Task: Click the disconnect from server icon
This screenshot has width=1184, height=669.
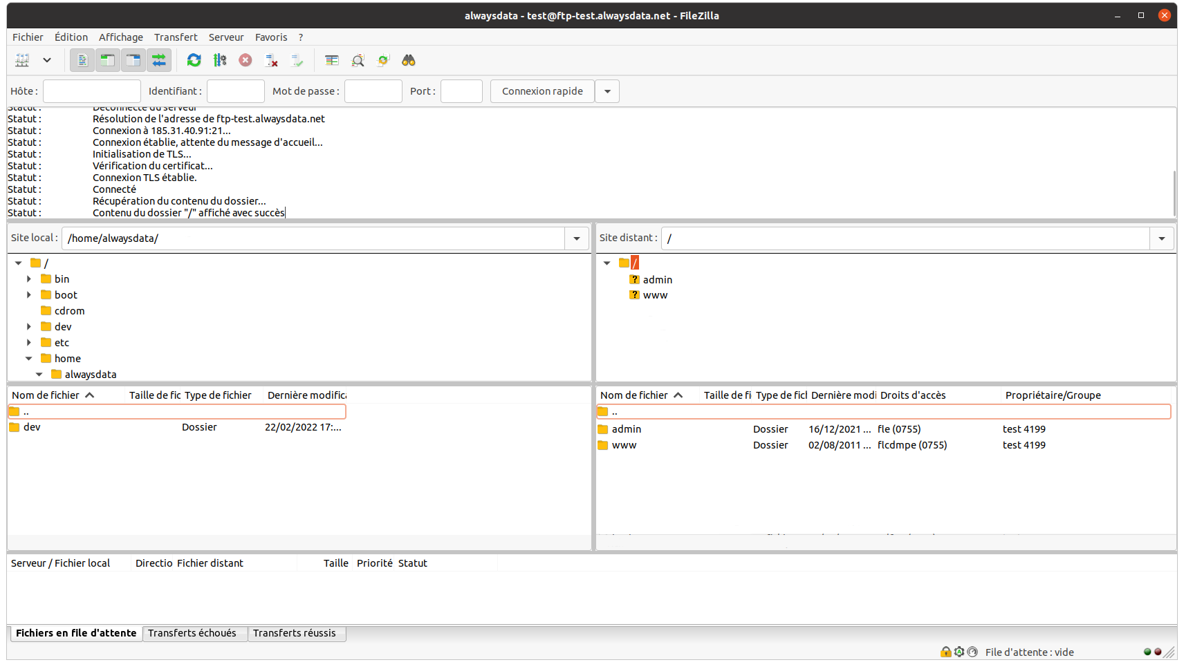Action: (x=271, y=61)
